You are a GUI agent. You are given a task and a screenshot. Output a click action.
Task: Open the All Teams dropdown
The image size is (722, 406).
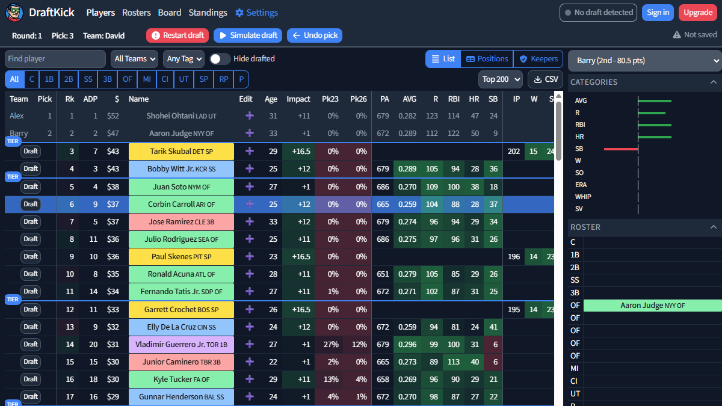click(134, 58)
